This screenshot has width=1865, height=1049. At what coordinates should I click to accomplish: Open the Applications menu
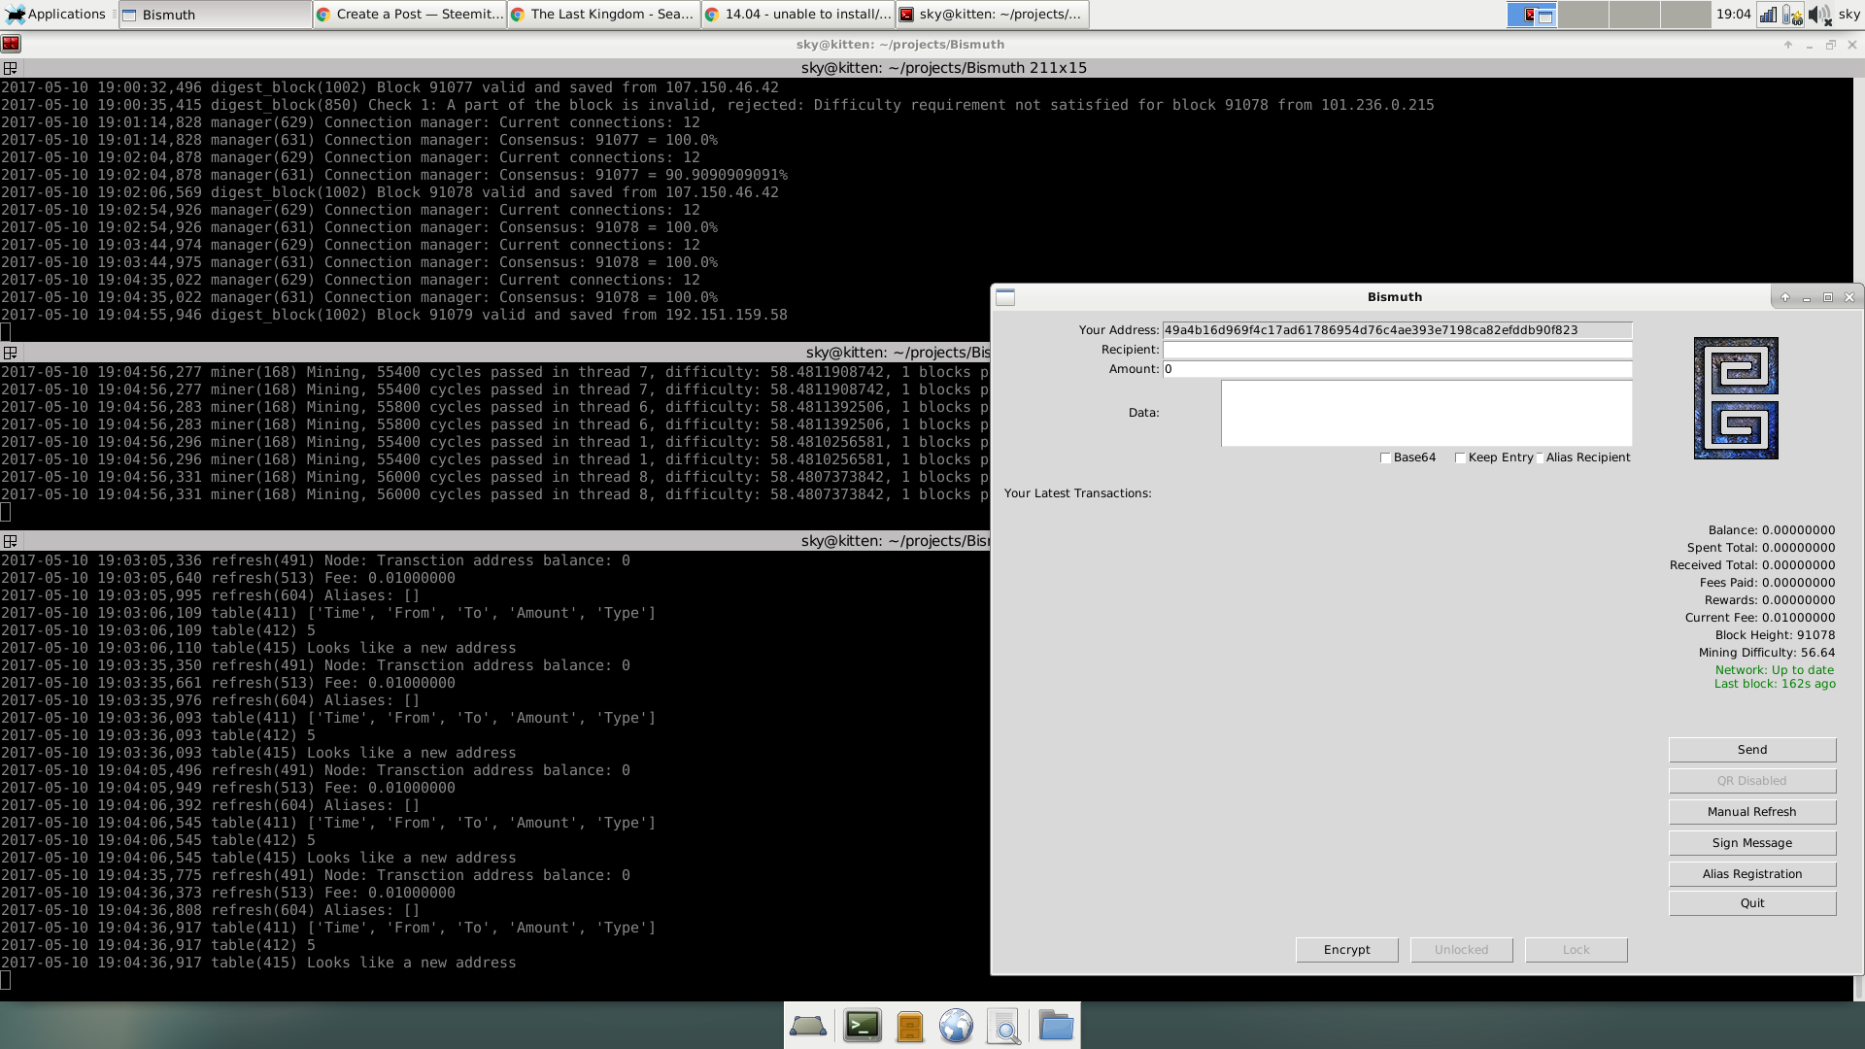(56, 15)
